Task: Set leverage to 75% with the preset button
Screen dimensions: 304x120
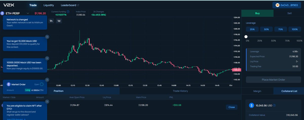Action: pyautogui.click(x=280, y=29)
